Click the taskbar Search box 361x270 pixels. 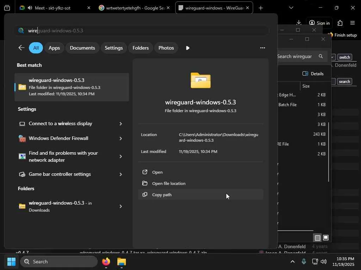[59, 262]
